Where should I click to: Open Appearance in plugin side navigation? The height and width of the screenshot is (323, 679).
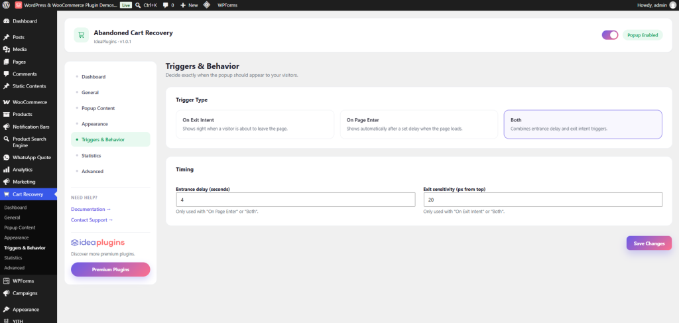pyautogui.click(x=111, y=124)
